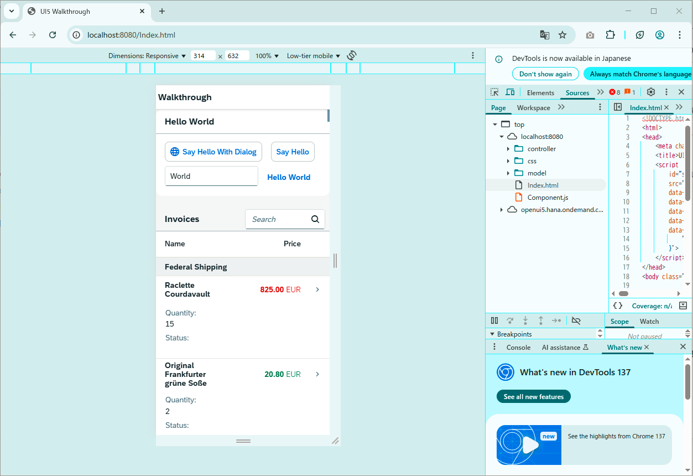This screenshot has height=476, width=693.
Task: Collapse the top frame tree node
Action: [x=495, y=125]
